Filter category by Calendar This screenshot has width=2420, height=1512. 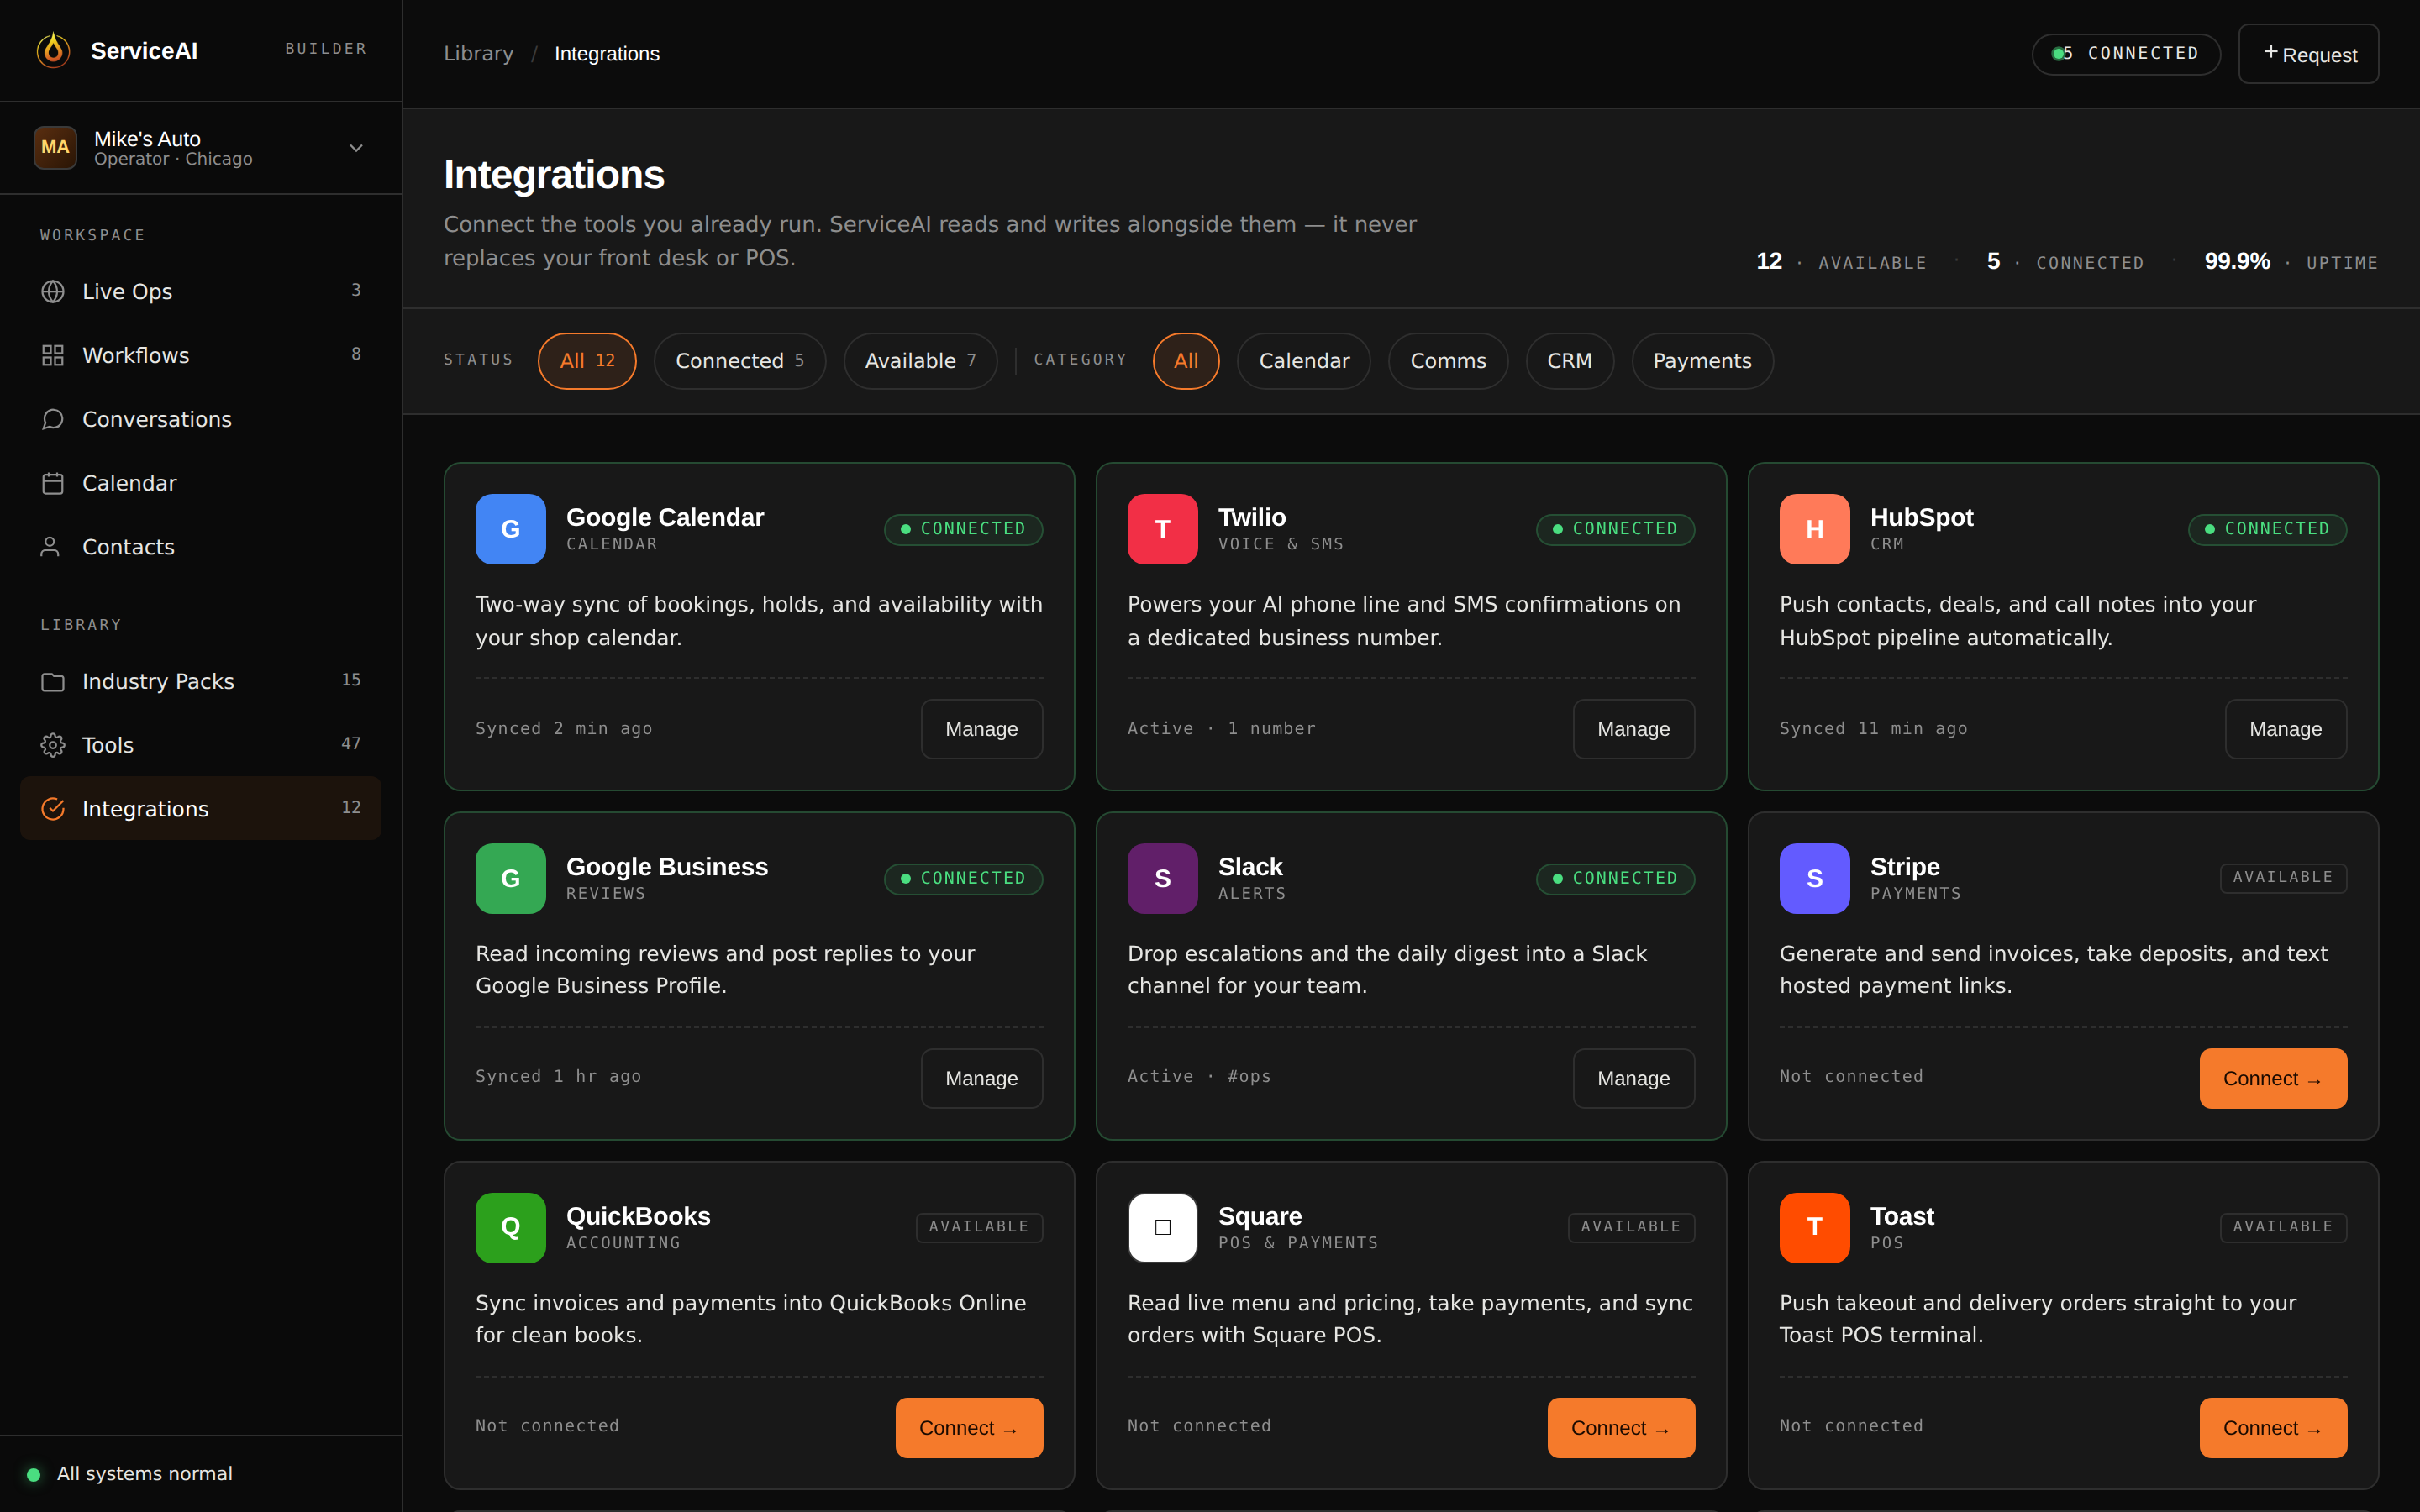[1304, 361]
